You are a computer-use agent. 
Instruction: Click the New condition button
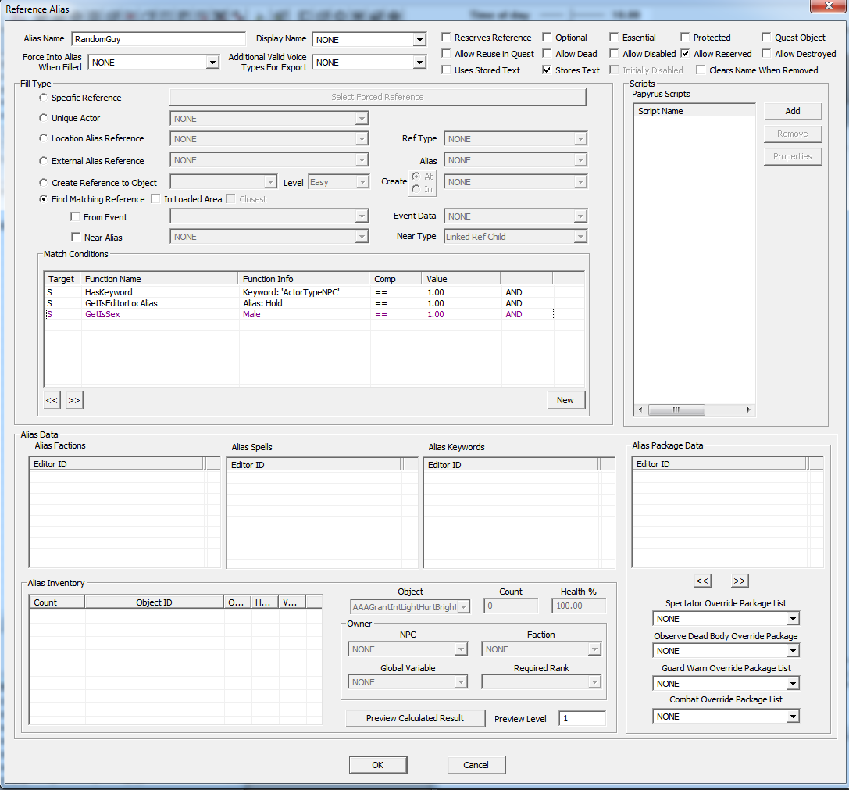(x=565, y=400)
